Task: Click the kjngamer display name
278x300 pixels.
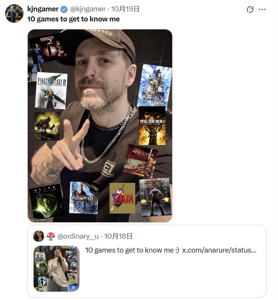Action: coord(42,9)
